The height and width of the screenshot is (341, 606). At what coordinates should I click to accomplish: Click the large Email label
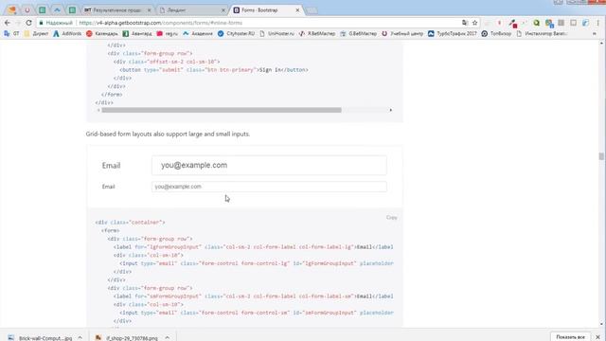(112, 166)
